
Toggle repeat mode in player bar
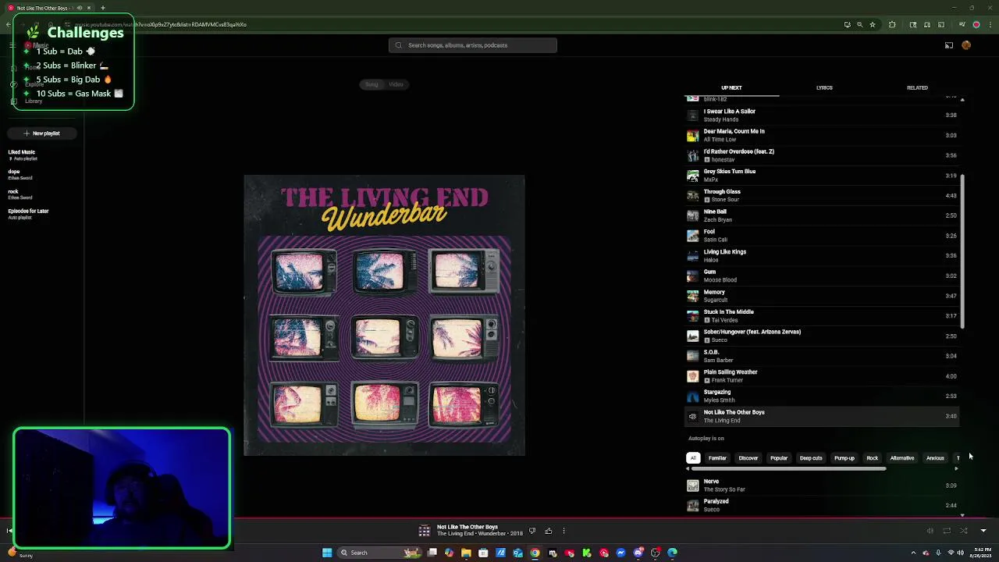point(947,531)
